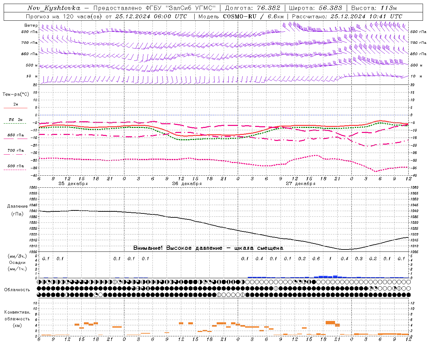Click the computed time 25.12.2024 10:41 UTC
Image resolution: width=428 pixels, height=342 pixels.
[366, 16]
